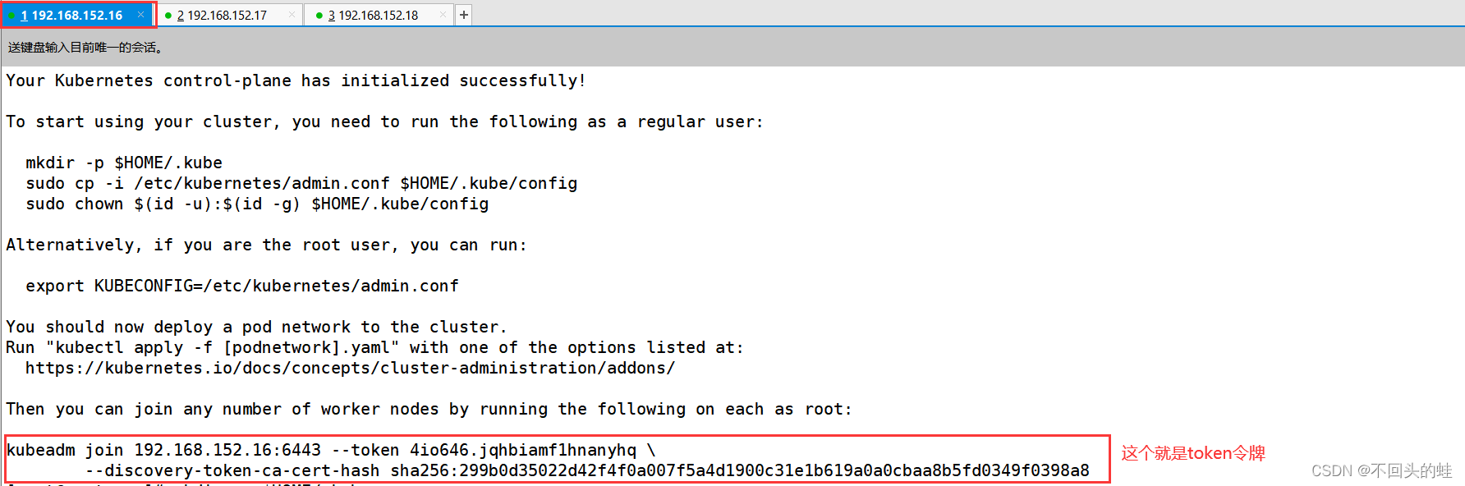This screenshot has width=1465, height=486.
Task: Click the red token annotation text
Action: (1192, 453)
